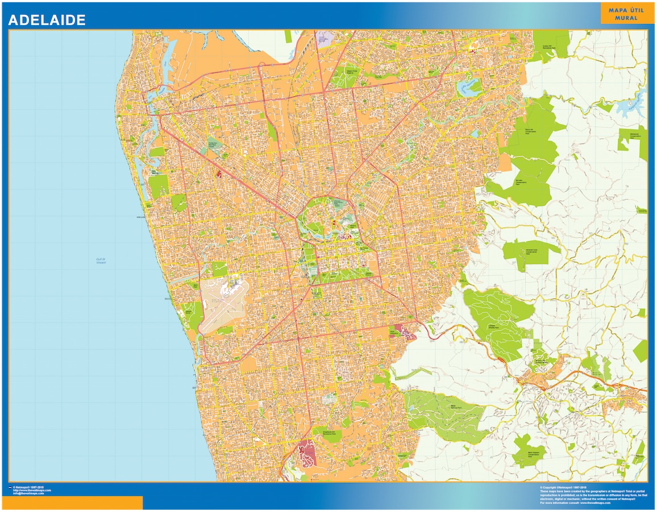Click the pink highlighted quarry area

(307, 452)
